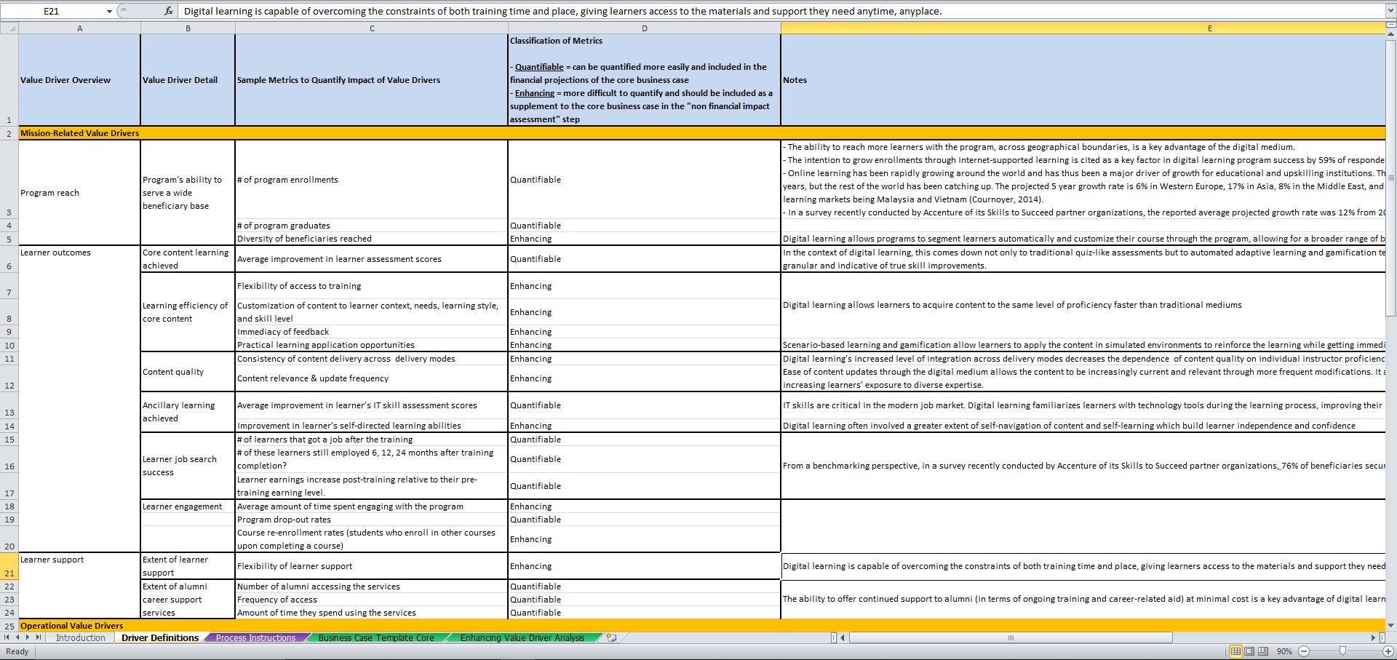Click the Select All corner button

pos(9,28)
